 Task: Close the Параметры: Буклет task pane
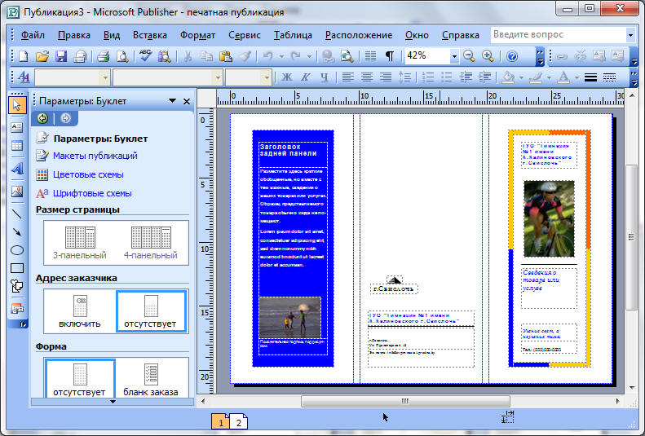187,101
